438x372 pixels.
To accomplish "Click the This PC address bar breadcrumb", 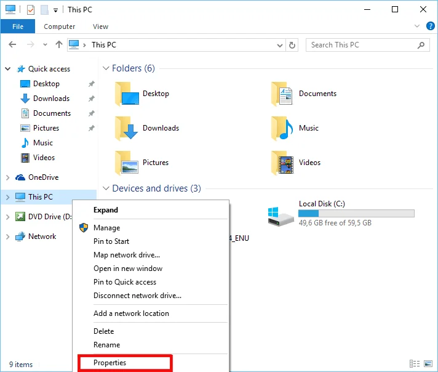I will coord(103,45).
